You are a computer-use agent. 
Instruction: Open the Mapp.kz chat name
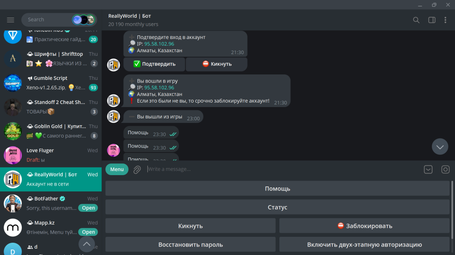click(x=45, y=223)
